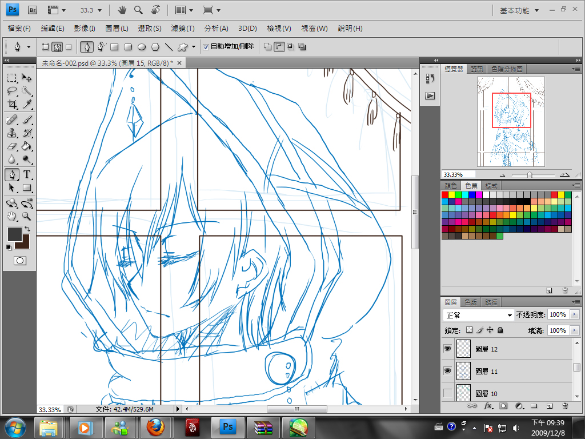The width and height of the screenshot is (585, 439).
Task: Select the Rectangular Marquee tool
Action: tap(12, 78)
